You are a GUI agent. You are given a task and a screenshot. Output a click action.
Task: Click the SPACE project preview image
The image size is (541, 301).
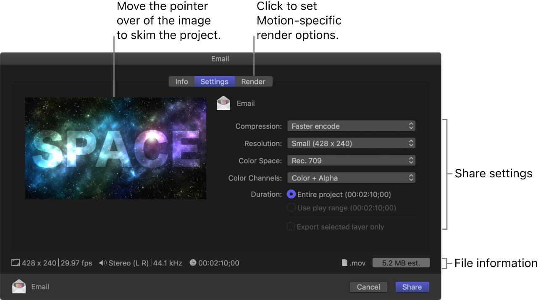[115, 148]
